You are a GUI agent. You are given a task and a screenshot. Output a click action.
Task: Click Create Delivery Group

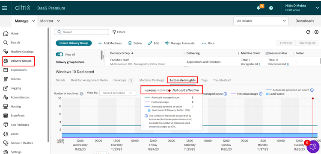tap(74, 43)
